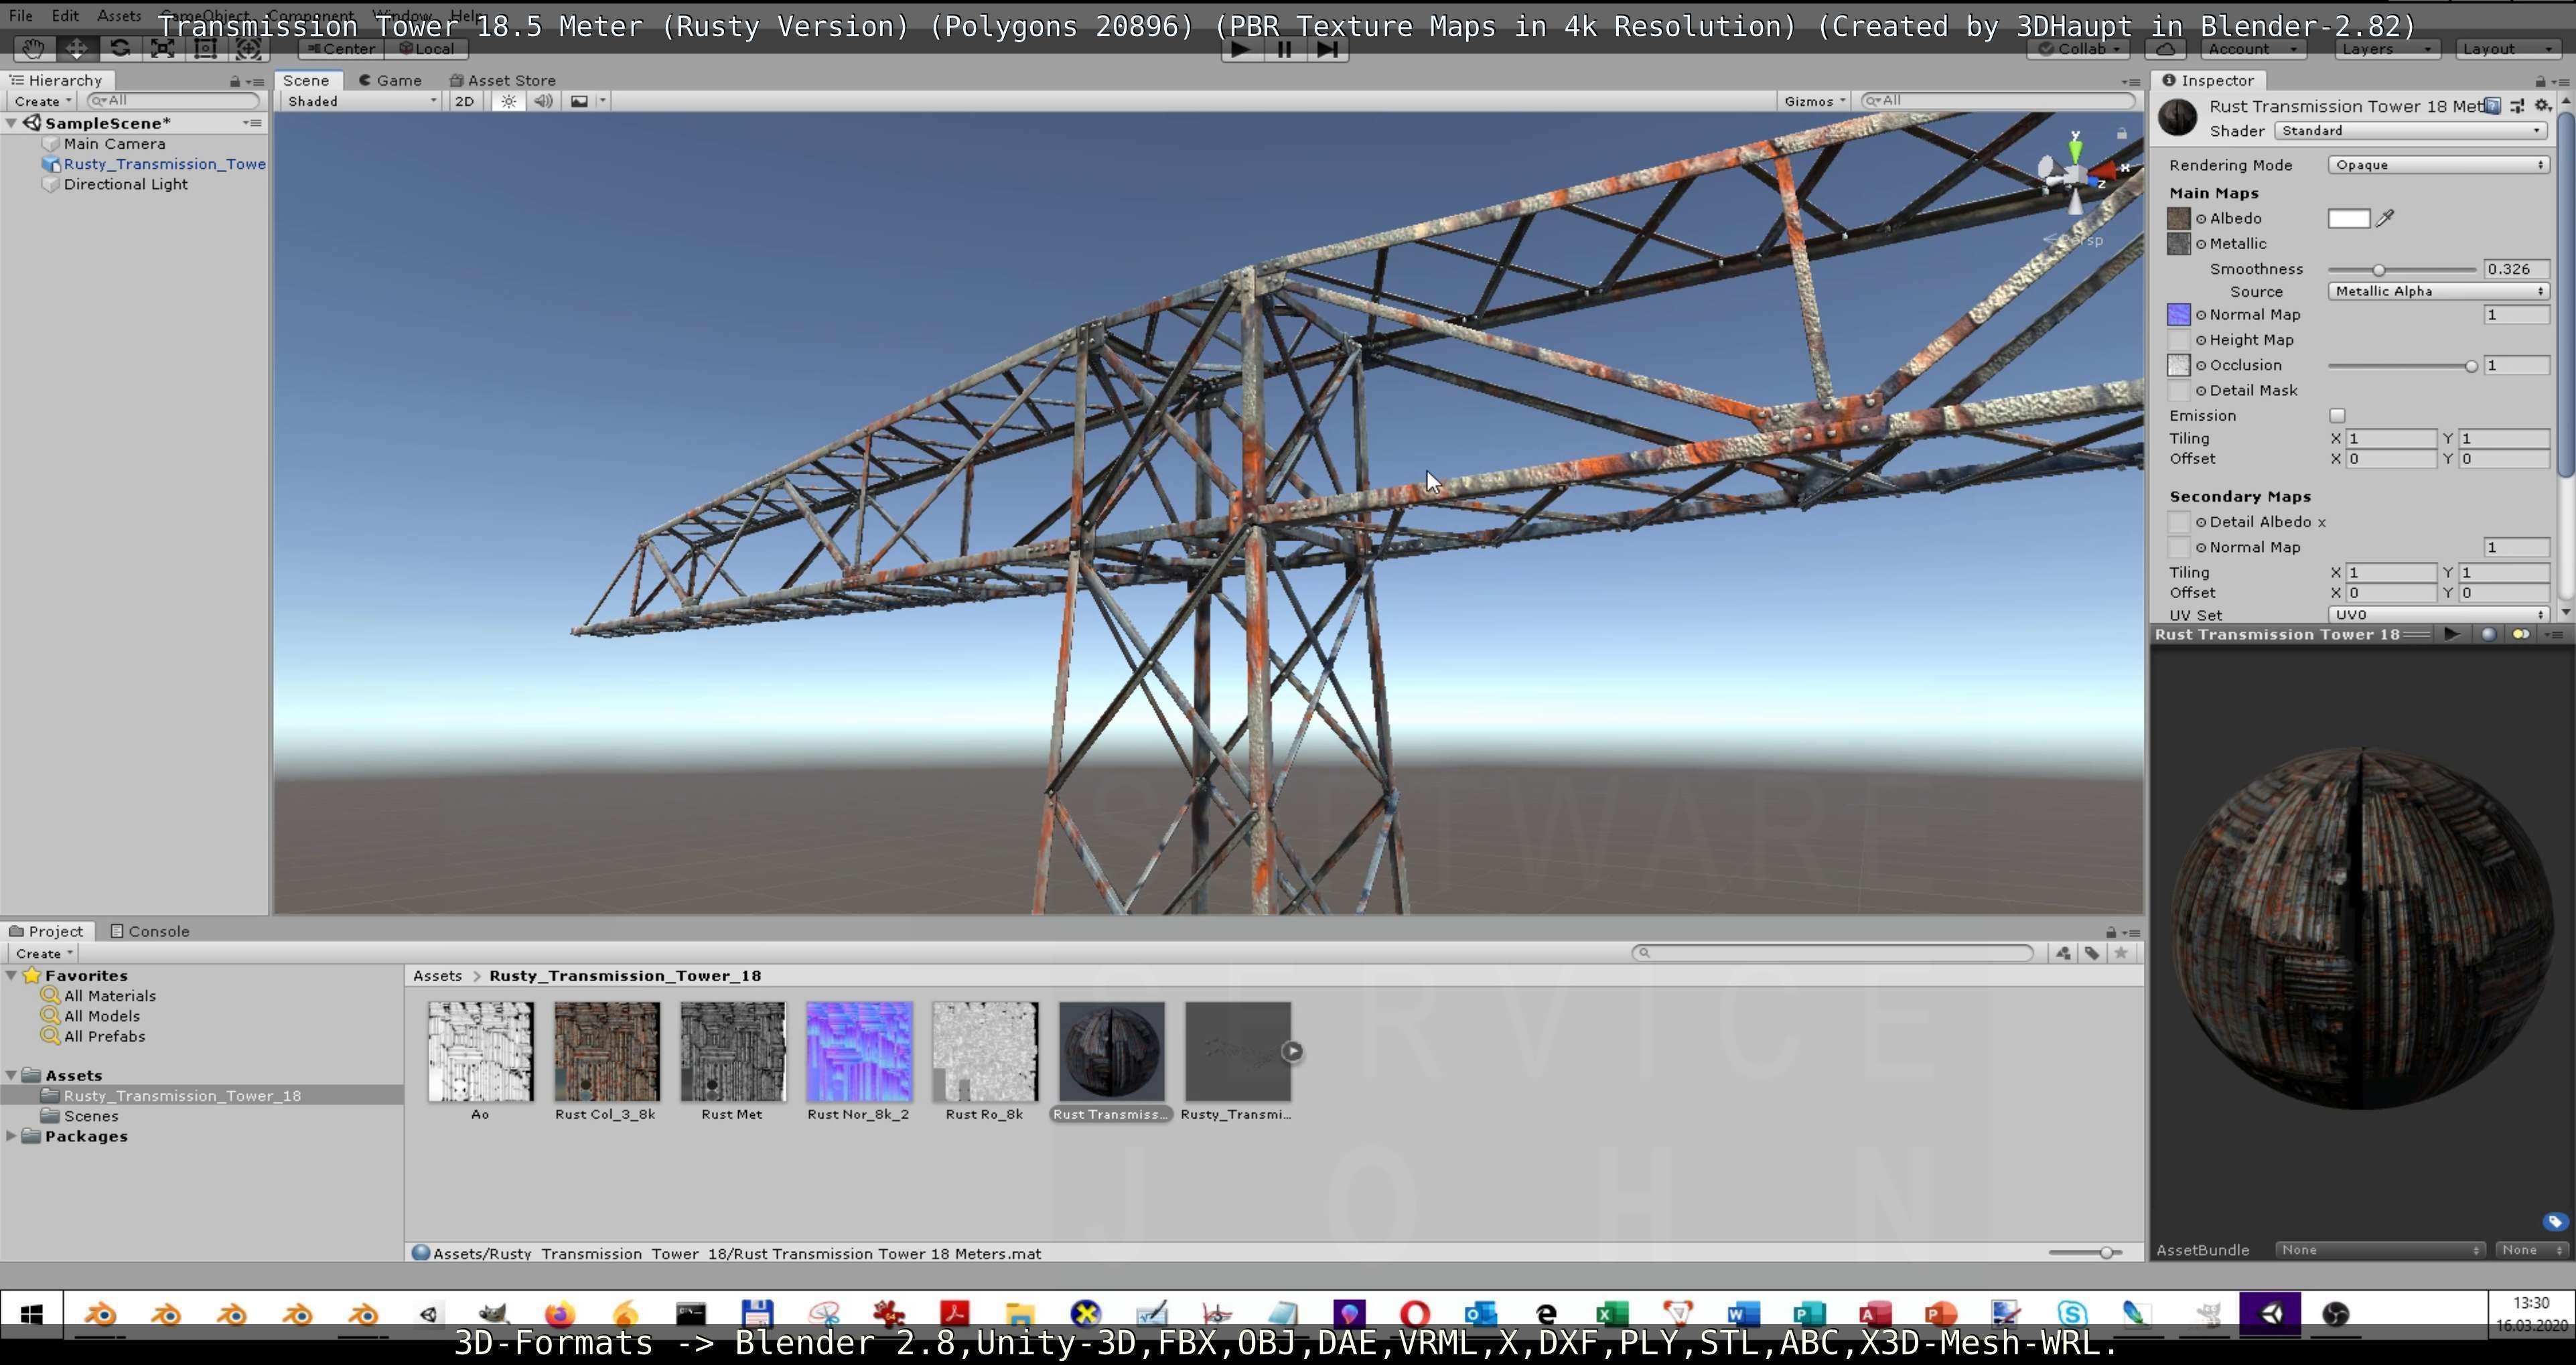The height and width of the screenshot is (1365, 2576).
Task: Click Project panel Create button
Action: tap(44, 954)
